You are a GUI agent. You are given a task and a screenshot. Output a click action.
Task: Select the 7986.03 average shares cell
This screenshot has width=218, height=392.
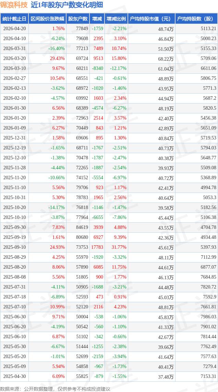click(x=208, y=317)
